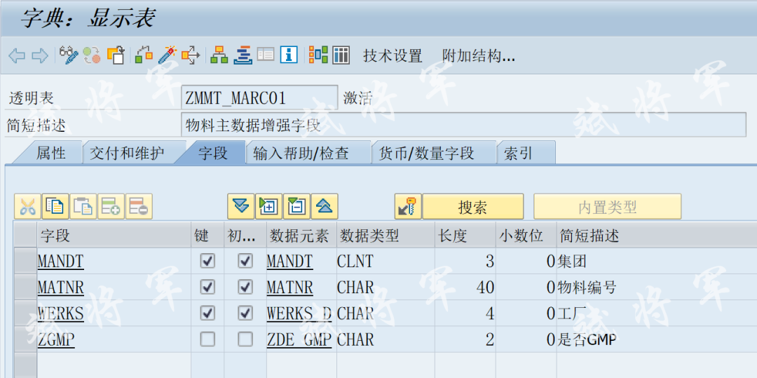Click the Activate magic wand icon
Viewport: 757px width, 378px height.
point(167,55)
